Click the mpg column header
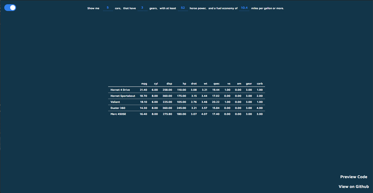The image size is (373, 193). tap(144, 84)
